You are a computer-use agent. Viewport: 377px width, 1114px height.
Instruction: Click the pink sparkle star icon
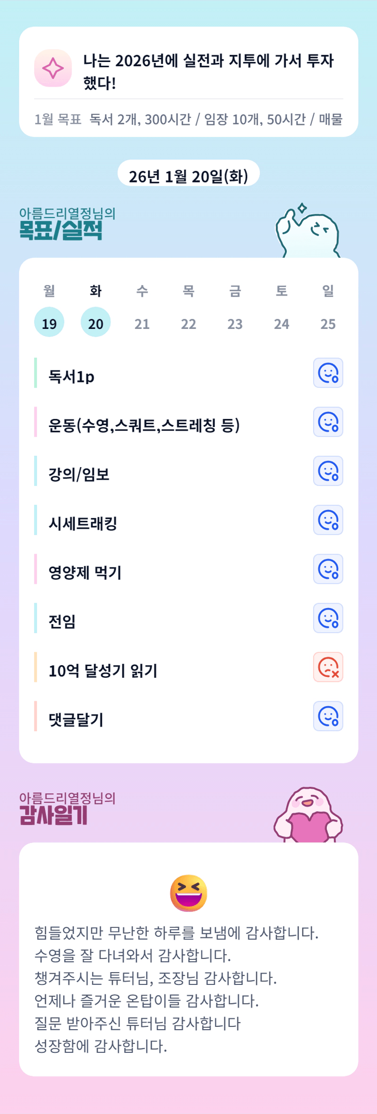[53, 68]
